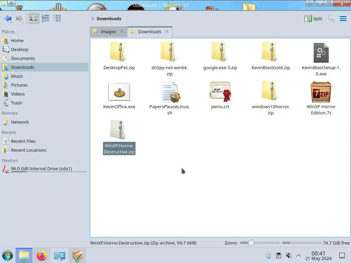Image resolution: width=351 pixels, height=263 pixels.
Task: Open Recent Files
Action: (x=44, y=141)
